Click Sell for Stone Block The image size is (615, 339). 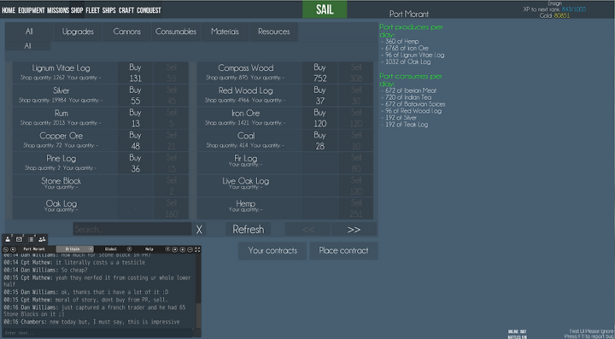click(171, 186)
